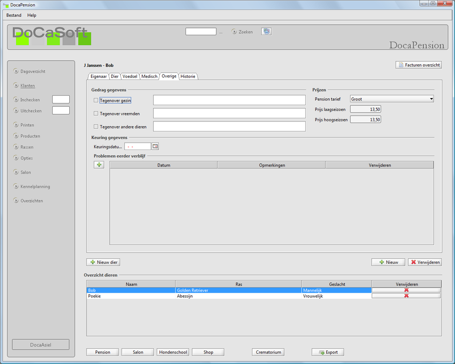Click the Zoeken search arrow icon
Screen dimensions: 455x364
[x=234, y=32]
